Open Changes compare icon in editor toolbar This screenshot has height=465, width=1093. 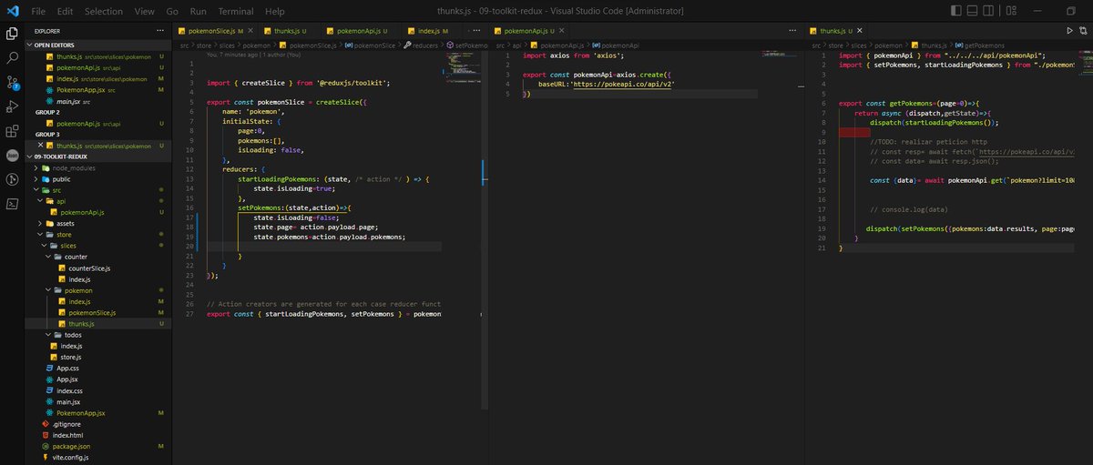[1085, 30]
